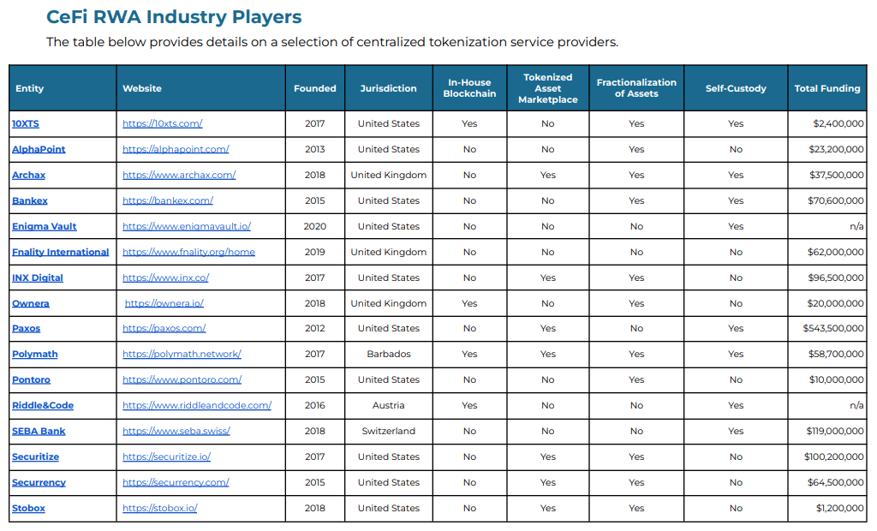Select the 2020 founded year cell
Viewport: 877px width, 531px height.
[315, 227]
